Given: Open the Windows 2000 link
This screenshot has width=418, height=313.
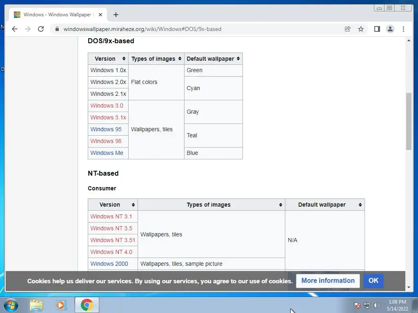Looking at the screenshot, I should 109,264.
